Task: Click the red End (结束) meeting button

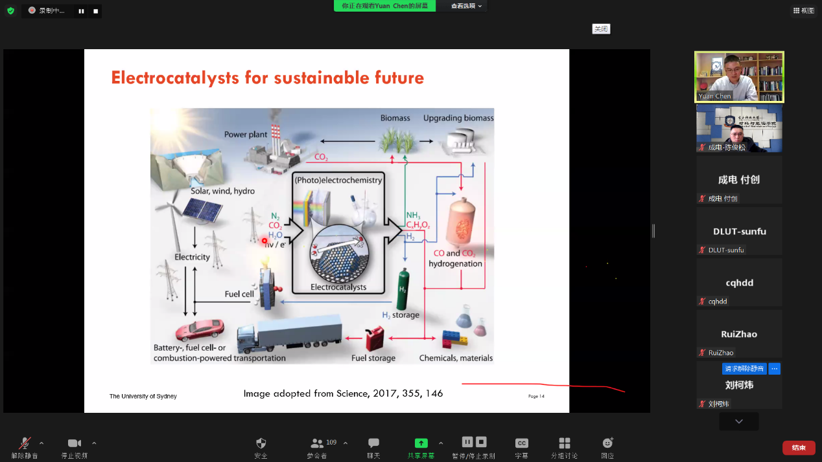Action: 798,448
